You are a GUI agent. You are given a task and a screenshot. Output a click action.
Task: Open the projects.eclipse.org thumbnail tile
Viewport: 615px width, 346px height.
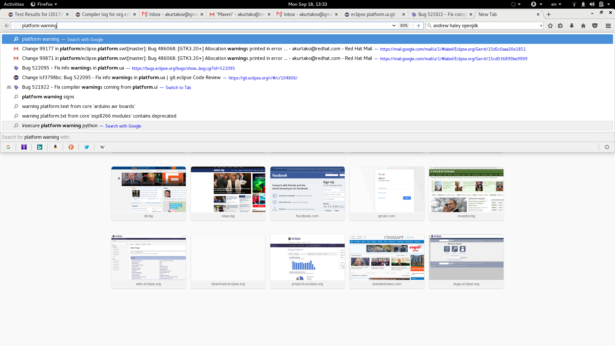click(x=307, y=261)
